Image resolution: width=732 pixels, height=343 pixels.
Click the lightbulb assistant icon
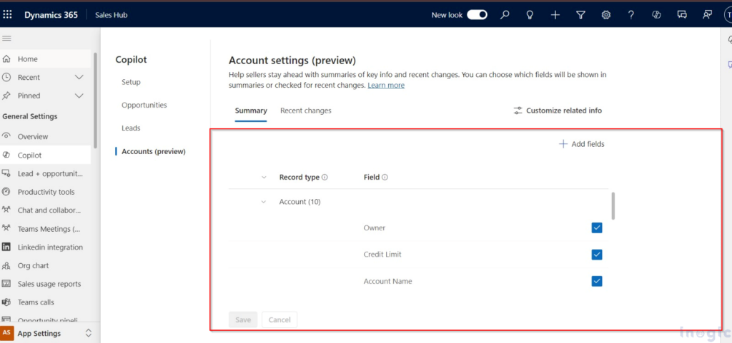(530, 15)
